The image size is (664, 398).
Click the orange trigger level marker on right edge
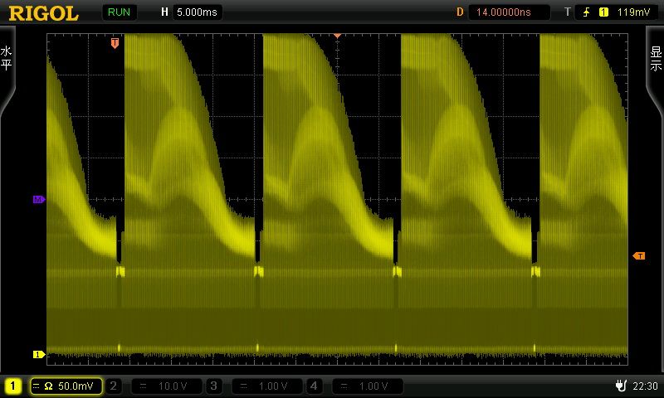point(638,256)
